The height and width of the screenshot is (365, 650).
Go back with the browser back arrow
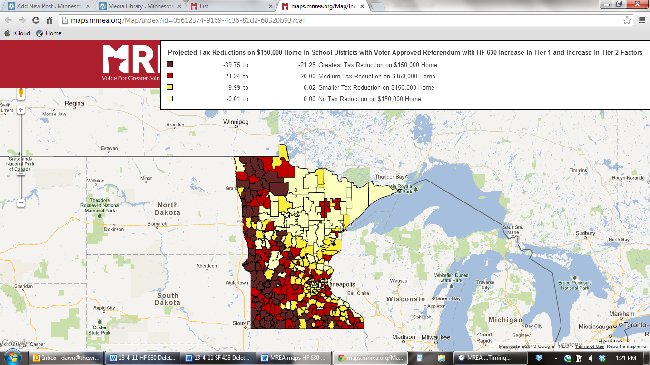click(x=8, y=20)
